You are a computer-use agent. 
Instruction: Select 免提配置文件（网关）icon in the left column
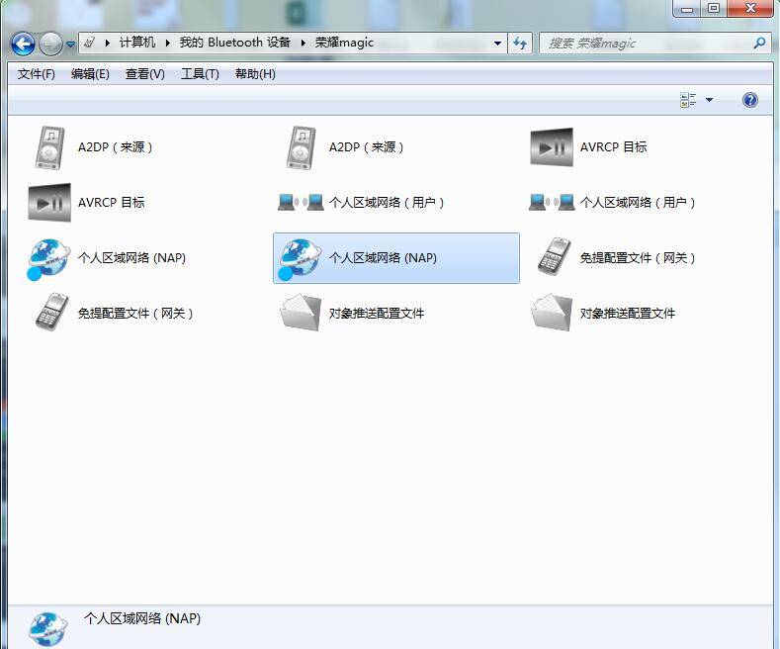pos(49,314)
